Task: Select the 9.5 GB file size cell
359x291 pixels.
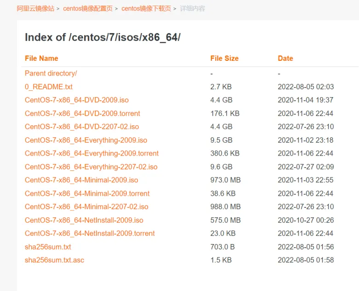Action: tap(222, 140)
